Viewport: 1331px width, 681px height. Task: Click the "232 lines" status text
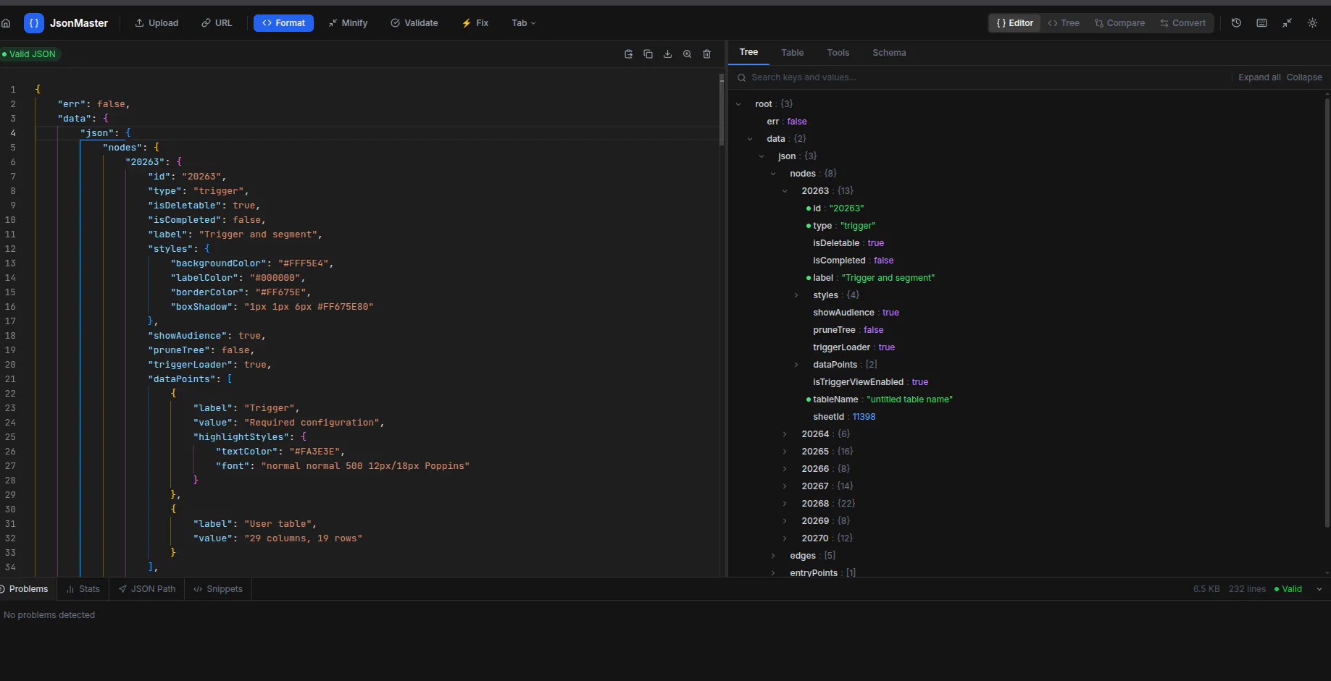(1247, 589)
